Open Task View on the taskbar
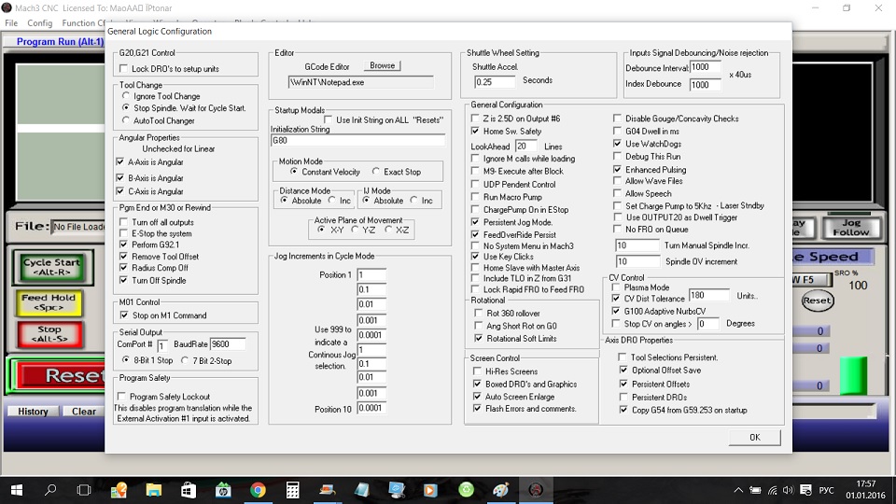 pyautogui.click(x=84, y=490)
